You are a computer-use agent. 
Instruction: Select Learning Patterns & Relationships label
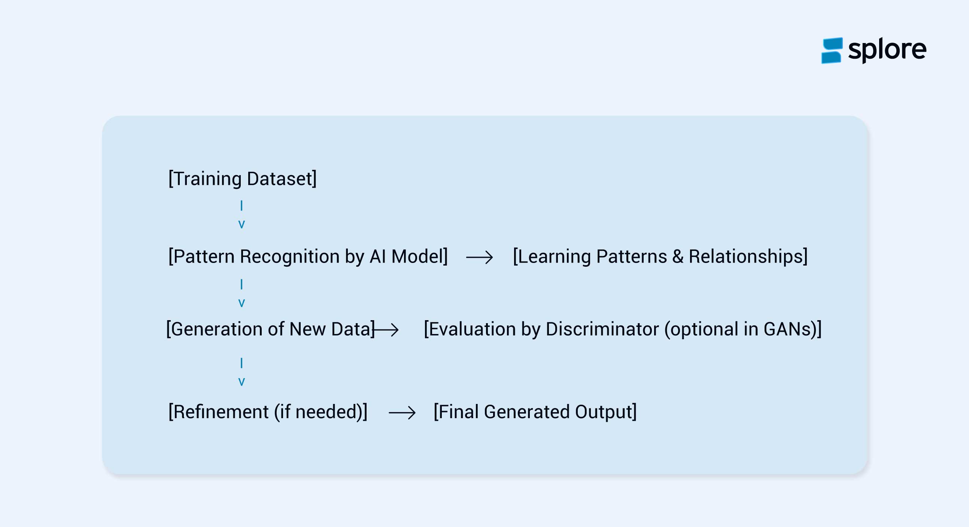660,257
